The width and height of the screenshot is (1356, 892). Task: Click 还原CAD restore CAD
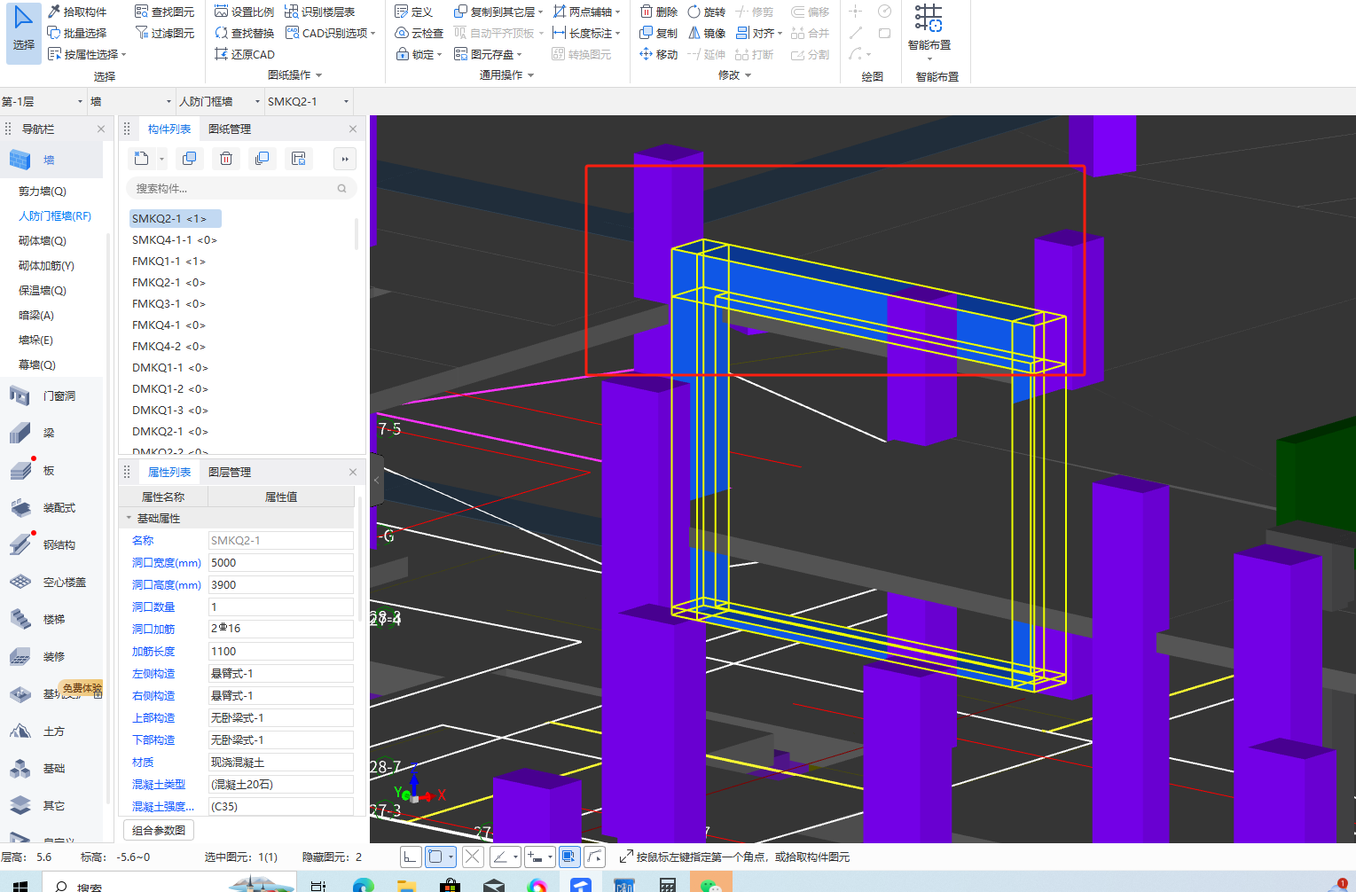(245, 54)
